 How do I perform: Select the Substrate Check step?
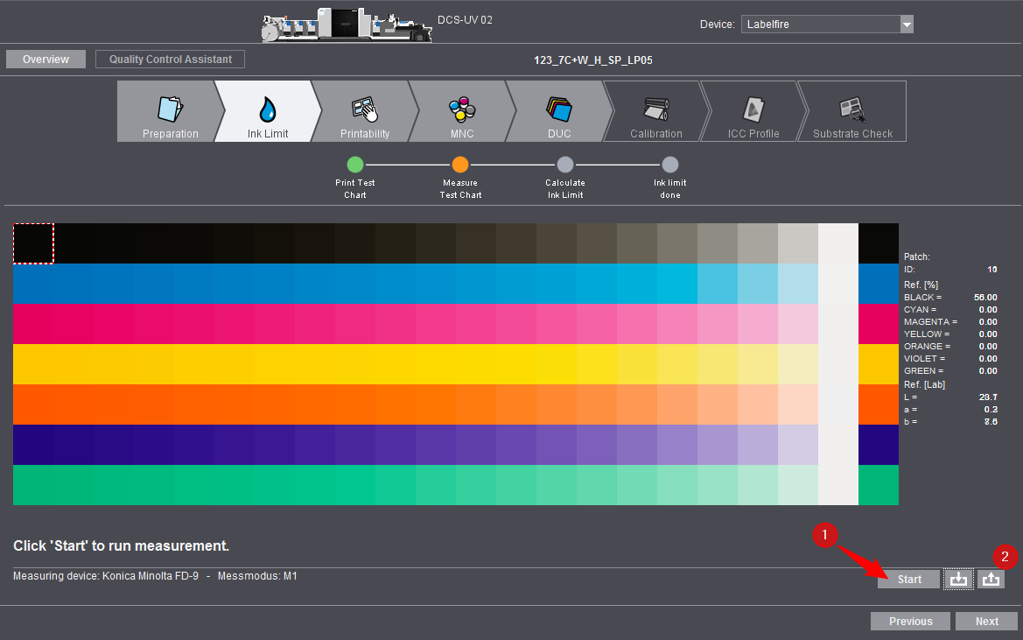[x=852, y=111]
